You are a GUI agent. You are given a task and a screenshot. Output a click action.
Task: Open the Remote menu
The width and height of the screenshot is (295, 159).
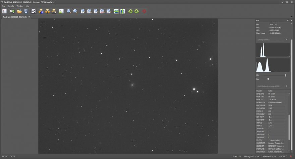pos(11,6)
